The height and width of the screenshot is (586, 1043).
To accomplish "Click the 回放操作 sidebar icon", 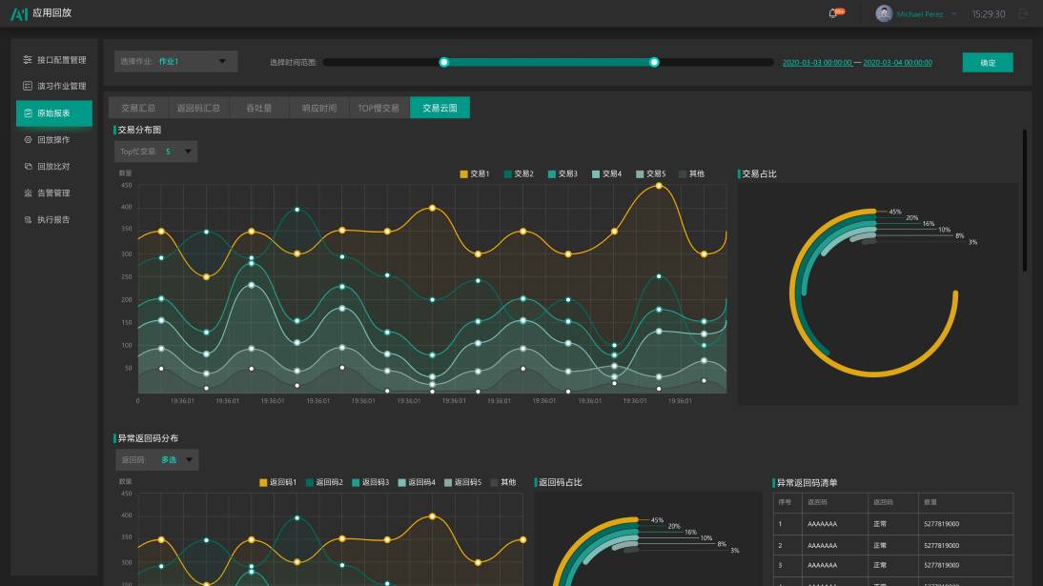I will pos(28,140).
